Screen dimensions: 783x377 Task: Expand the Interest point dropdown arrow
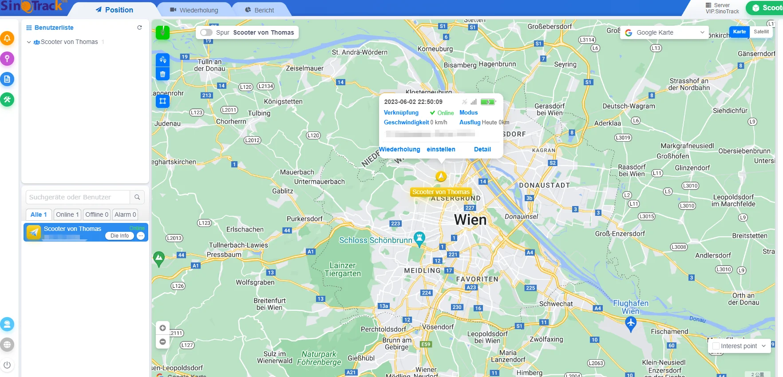(x=763, y=346)
